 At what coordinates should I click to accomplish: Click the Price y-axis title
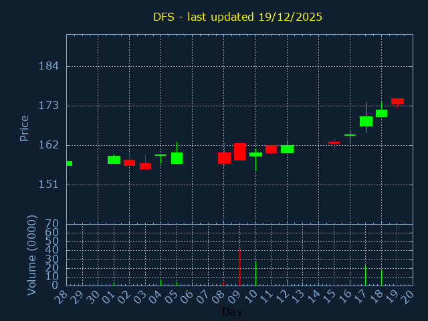(x=25, y=128)
